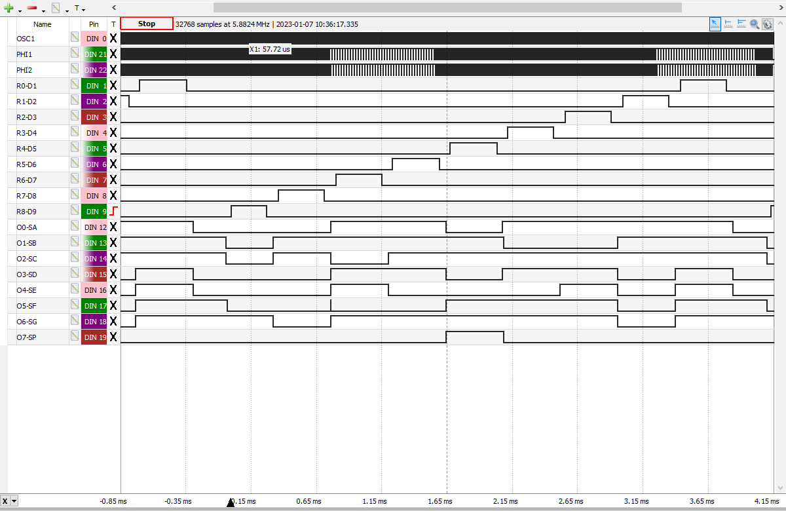Select the pointer cursor tool icon

[x=715, y=24]
